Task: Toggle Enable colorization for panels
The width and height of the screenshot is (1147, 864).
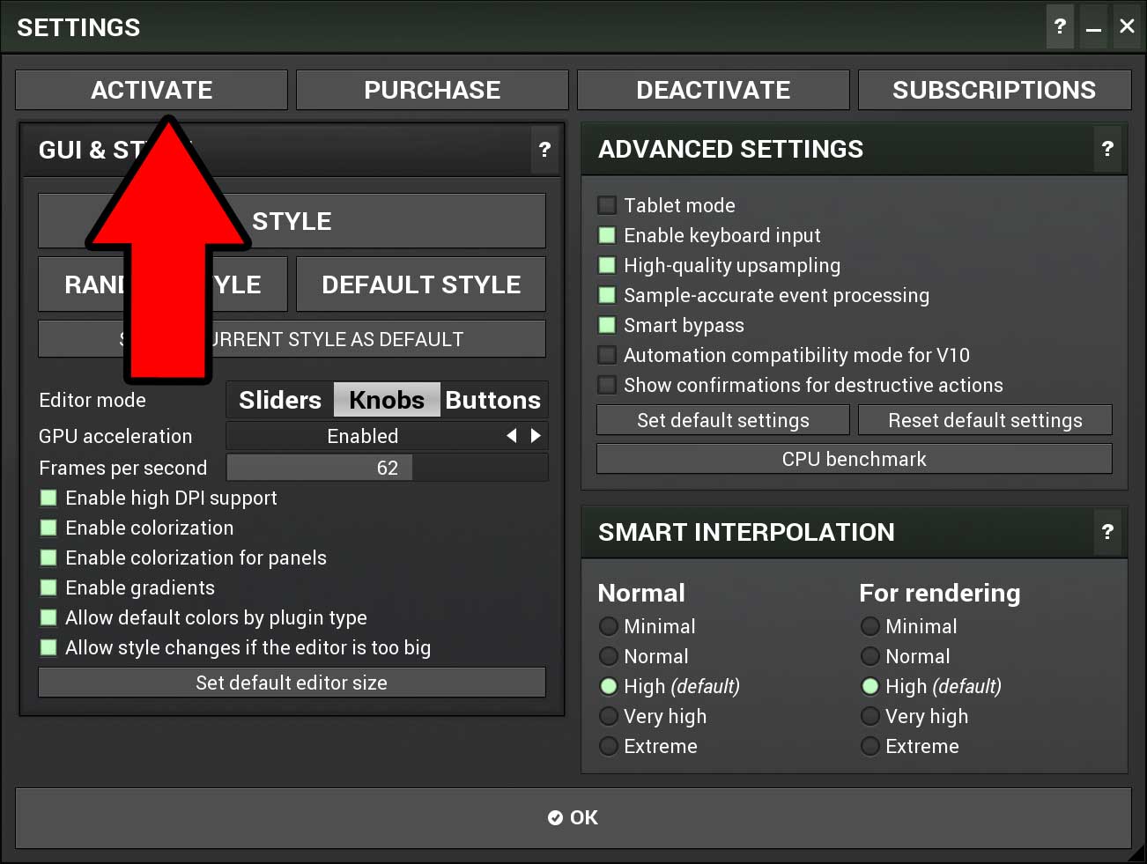Action: 49,558
